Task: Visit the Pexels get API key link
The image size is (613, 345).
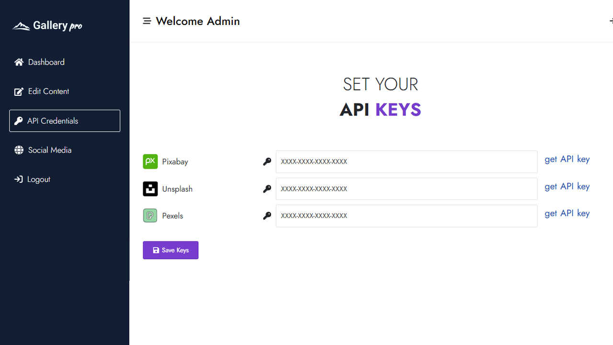Action: (567, 213)
